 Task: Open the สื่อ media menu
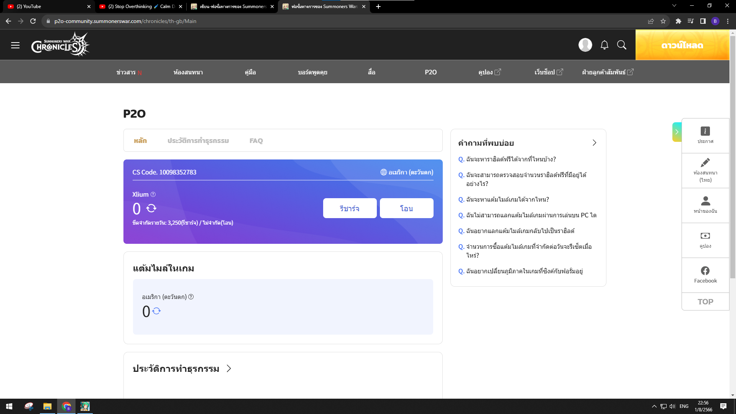[x=371, y=72]
